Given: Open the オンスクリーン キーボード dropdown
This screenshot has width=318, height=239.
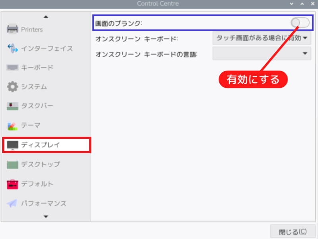Looking at the screenshot, I should coord(262,39).
